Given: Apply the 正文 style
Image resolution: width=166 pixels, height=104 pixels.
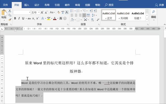Looking at the screenshot, I should click(108, 15).
